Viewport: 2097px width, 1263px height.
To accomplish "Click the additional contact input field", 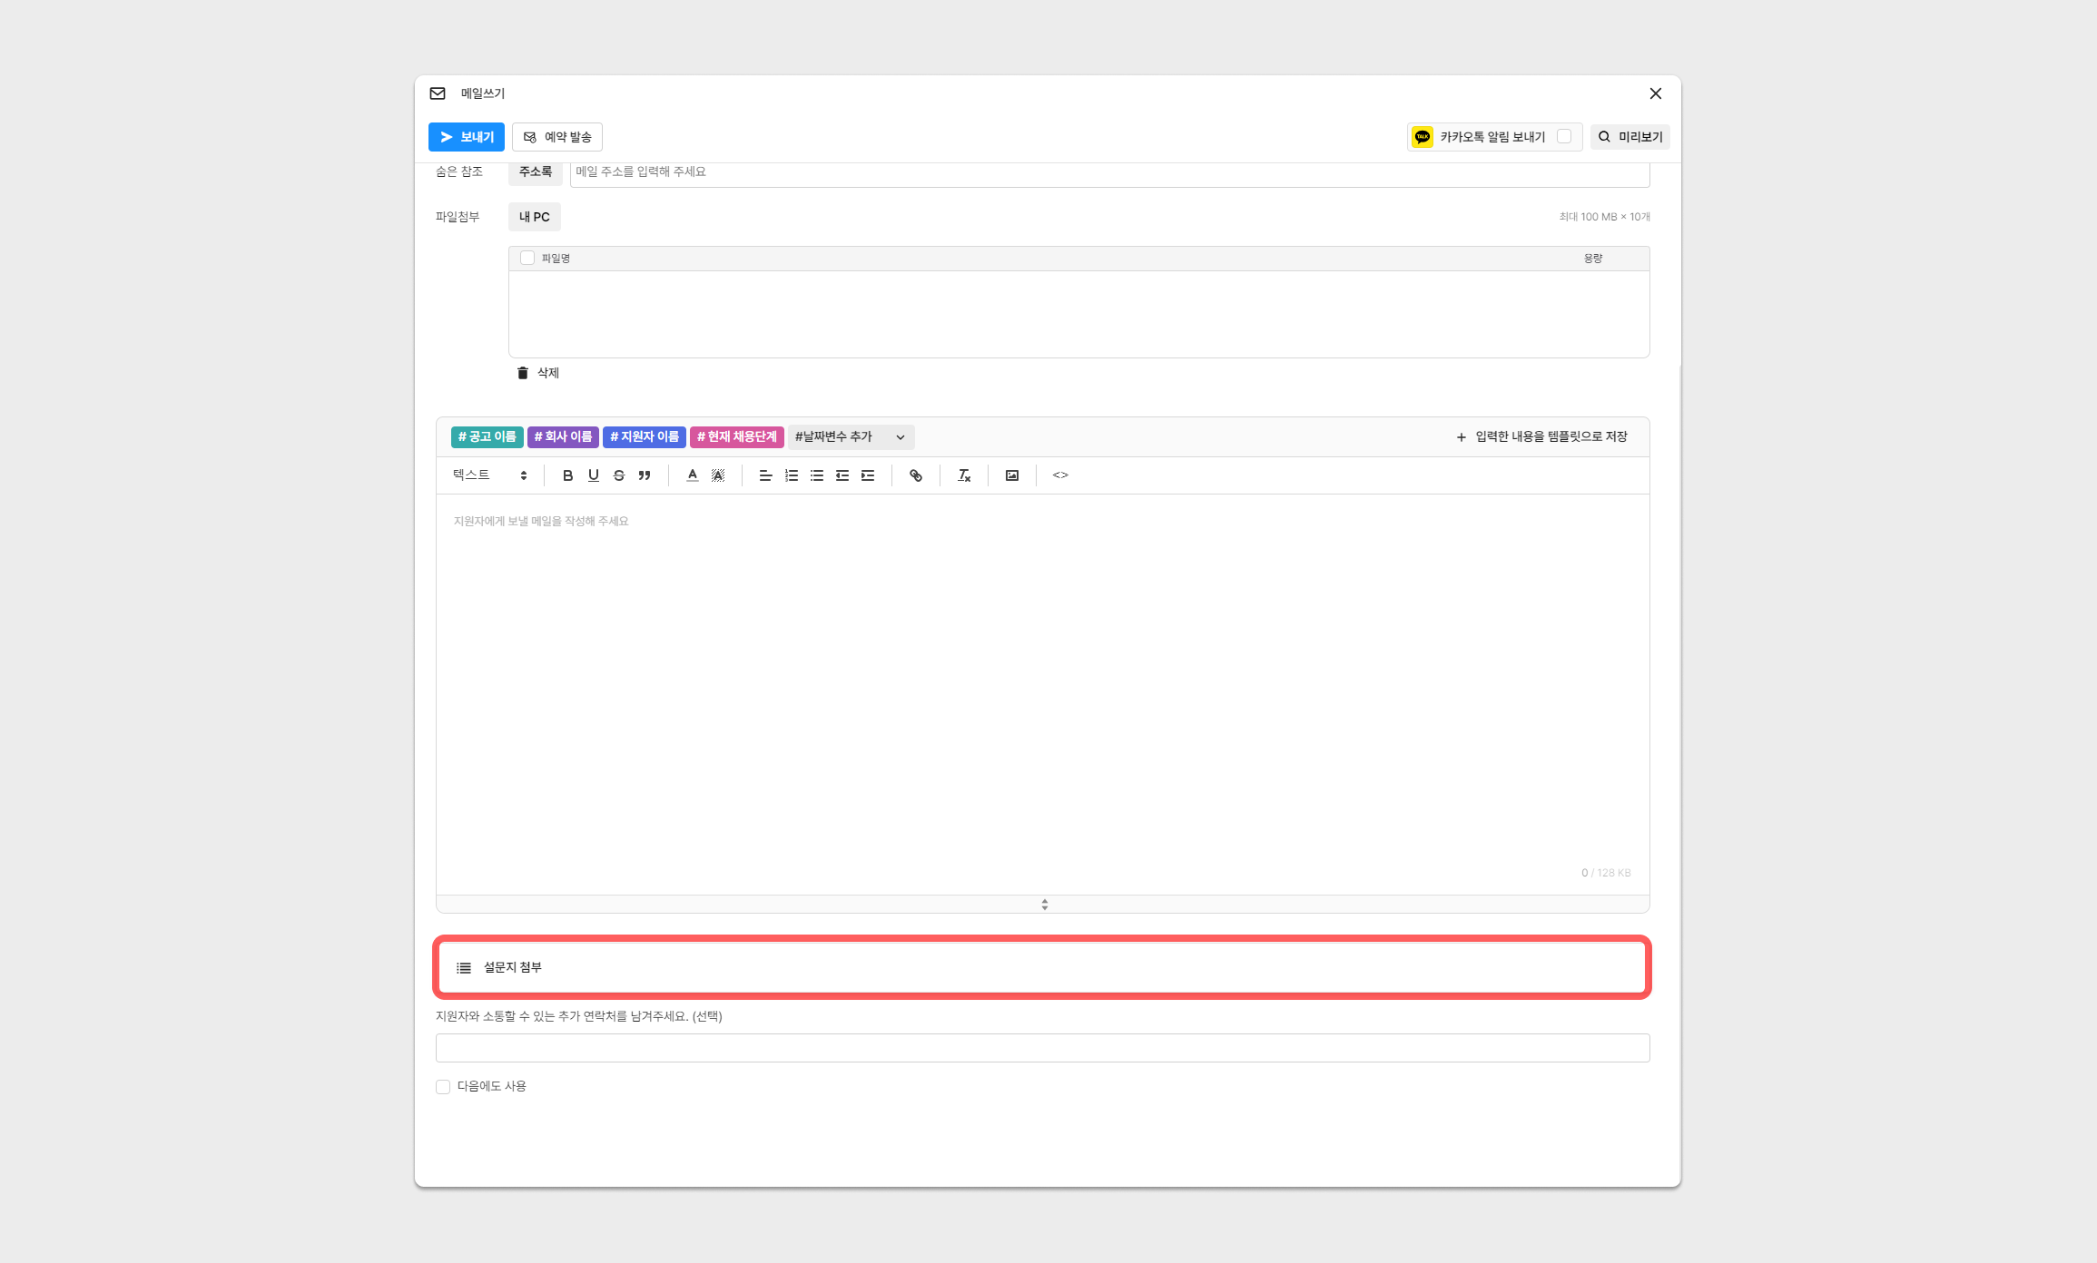I will click(x=1042, y=1048).
